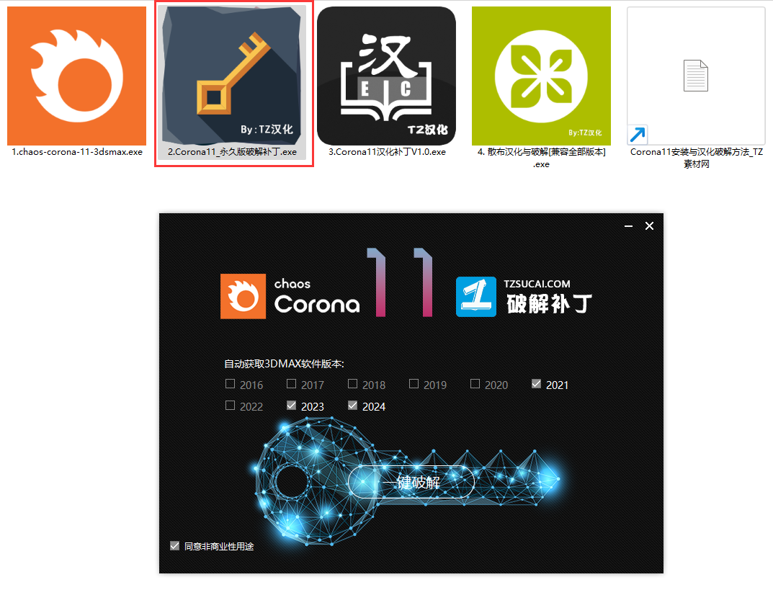Toggle the 2022 version checkbox
Screen dimensions: 773x608
230,406
